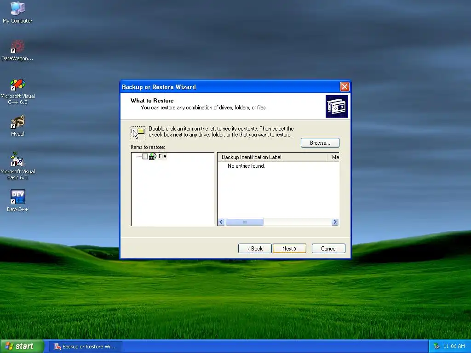Open the My Computer desktop icon
This screenshot has width=471, height=353.
[x=17, y=12]
